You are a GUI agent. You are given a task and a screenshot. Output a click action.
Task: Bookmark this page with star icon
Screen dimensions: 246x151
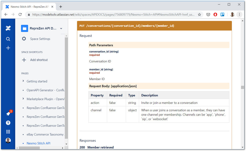(x=199, y=15)
